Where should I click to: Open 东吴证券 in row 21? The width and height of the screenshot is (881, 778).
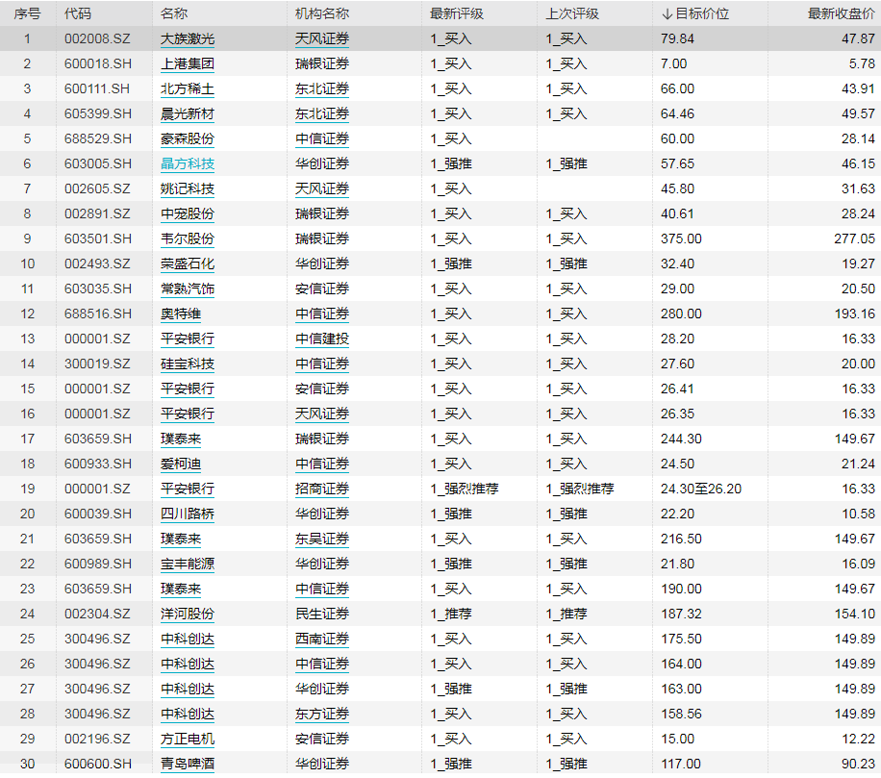(x=322, y=539)
